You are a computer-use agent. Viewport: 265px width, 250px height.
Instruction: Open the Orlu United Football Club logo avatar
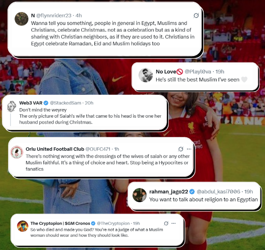(x=17, y=152)
